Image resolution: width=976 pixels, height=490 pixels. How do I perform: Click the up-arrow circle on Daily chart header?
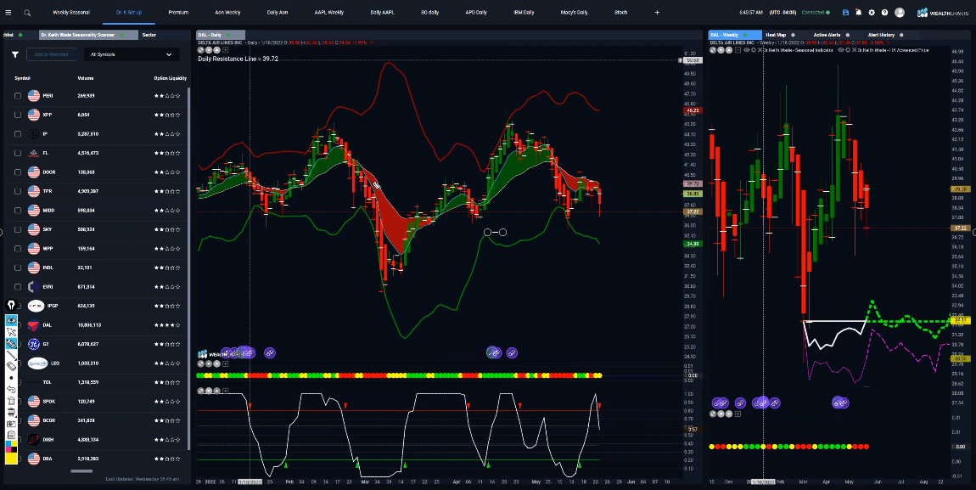[x=216, y=50]
